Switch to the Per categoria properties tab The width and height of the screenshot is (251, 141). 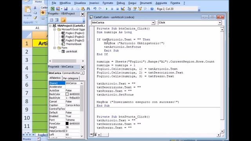click(71, 78)
